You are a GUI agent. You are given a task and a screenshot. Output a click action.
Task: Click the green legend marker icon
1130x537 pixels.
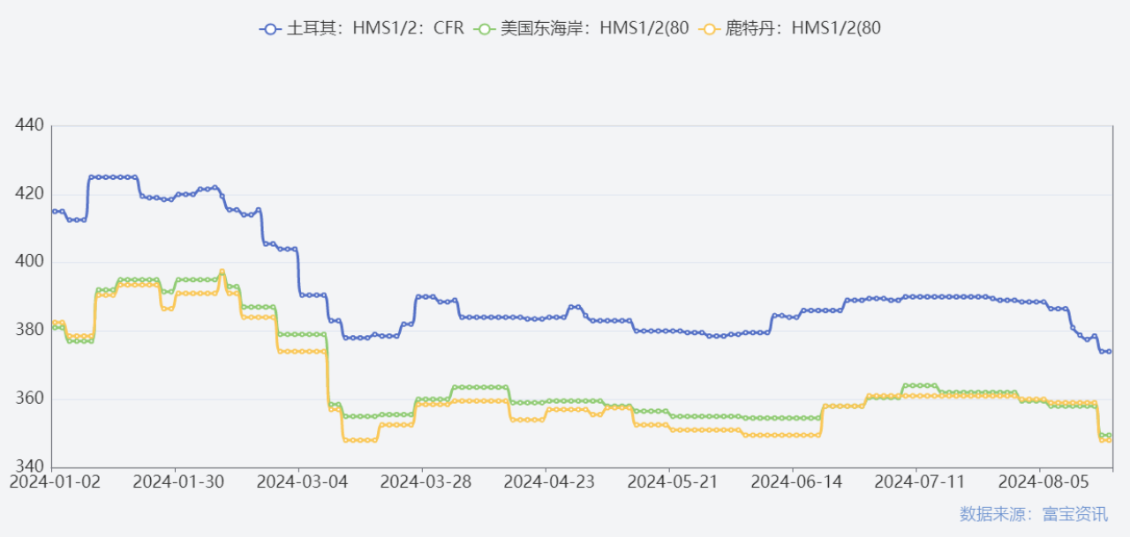[x=485, y=29]
